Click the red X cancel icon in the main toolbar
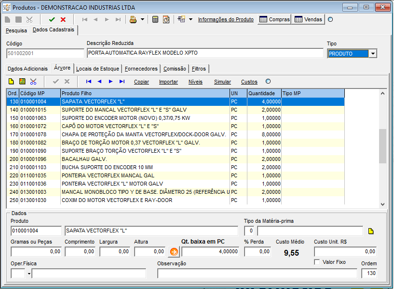This screenshot has height=289, width=394. 63,19
